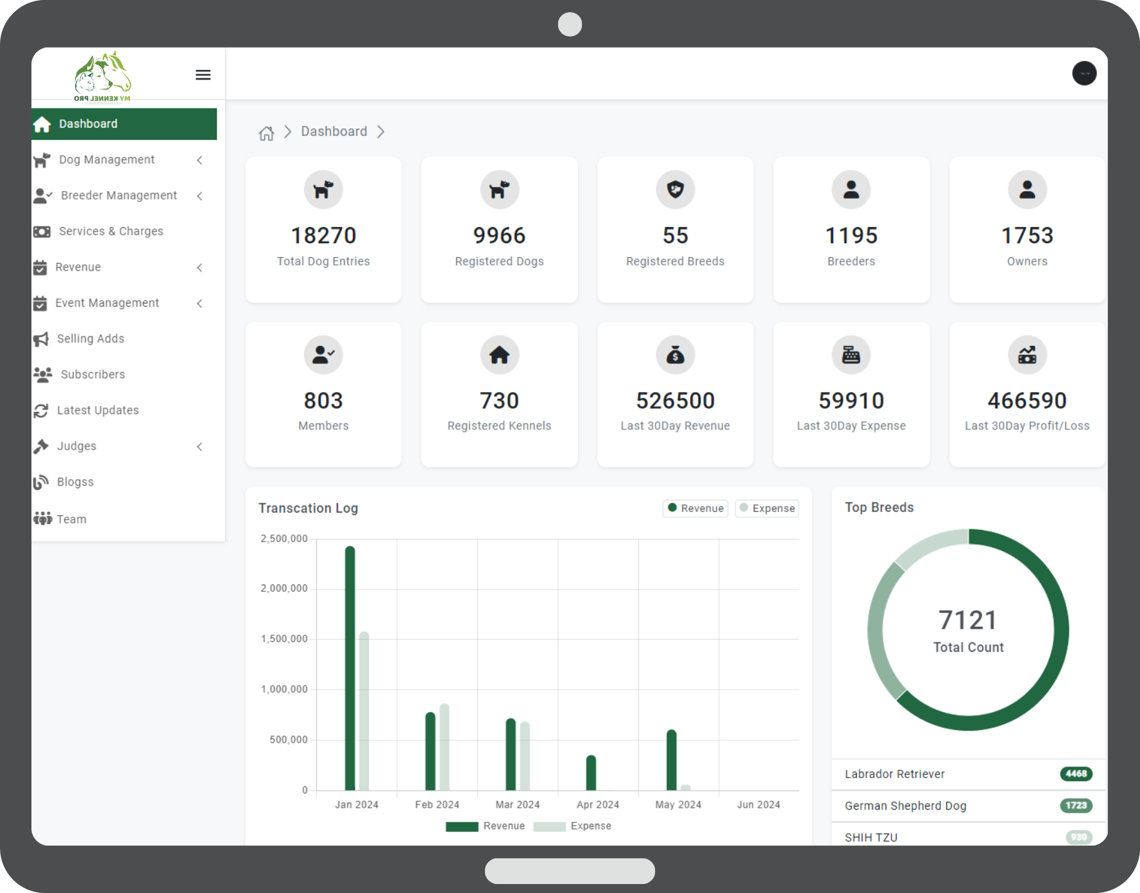This screenshot has width=1140, height=893.
Task: Click the Mar 2024 revenue bar
Action: tap(511, 754)
